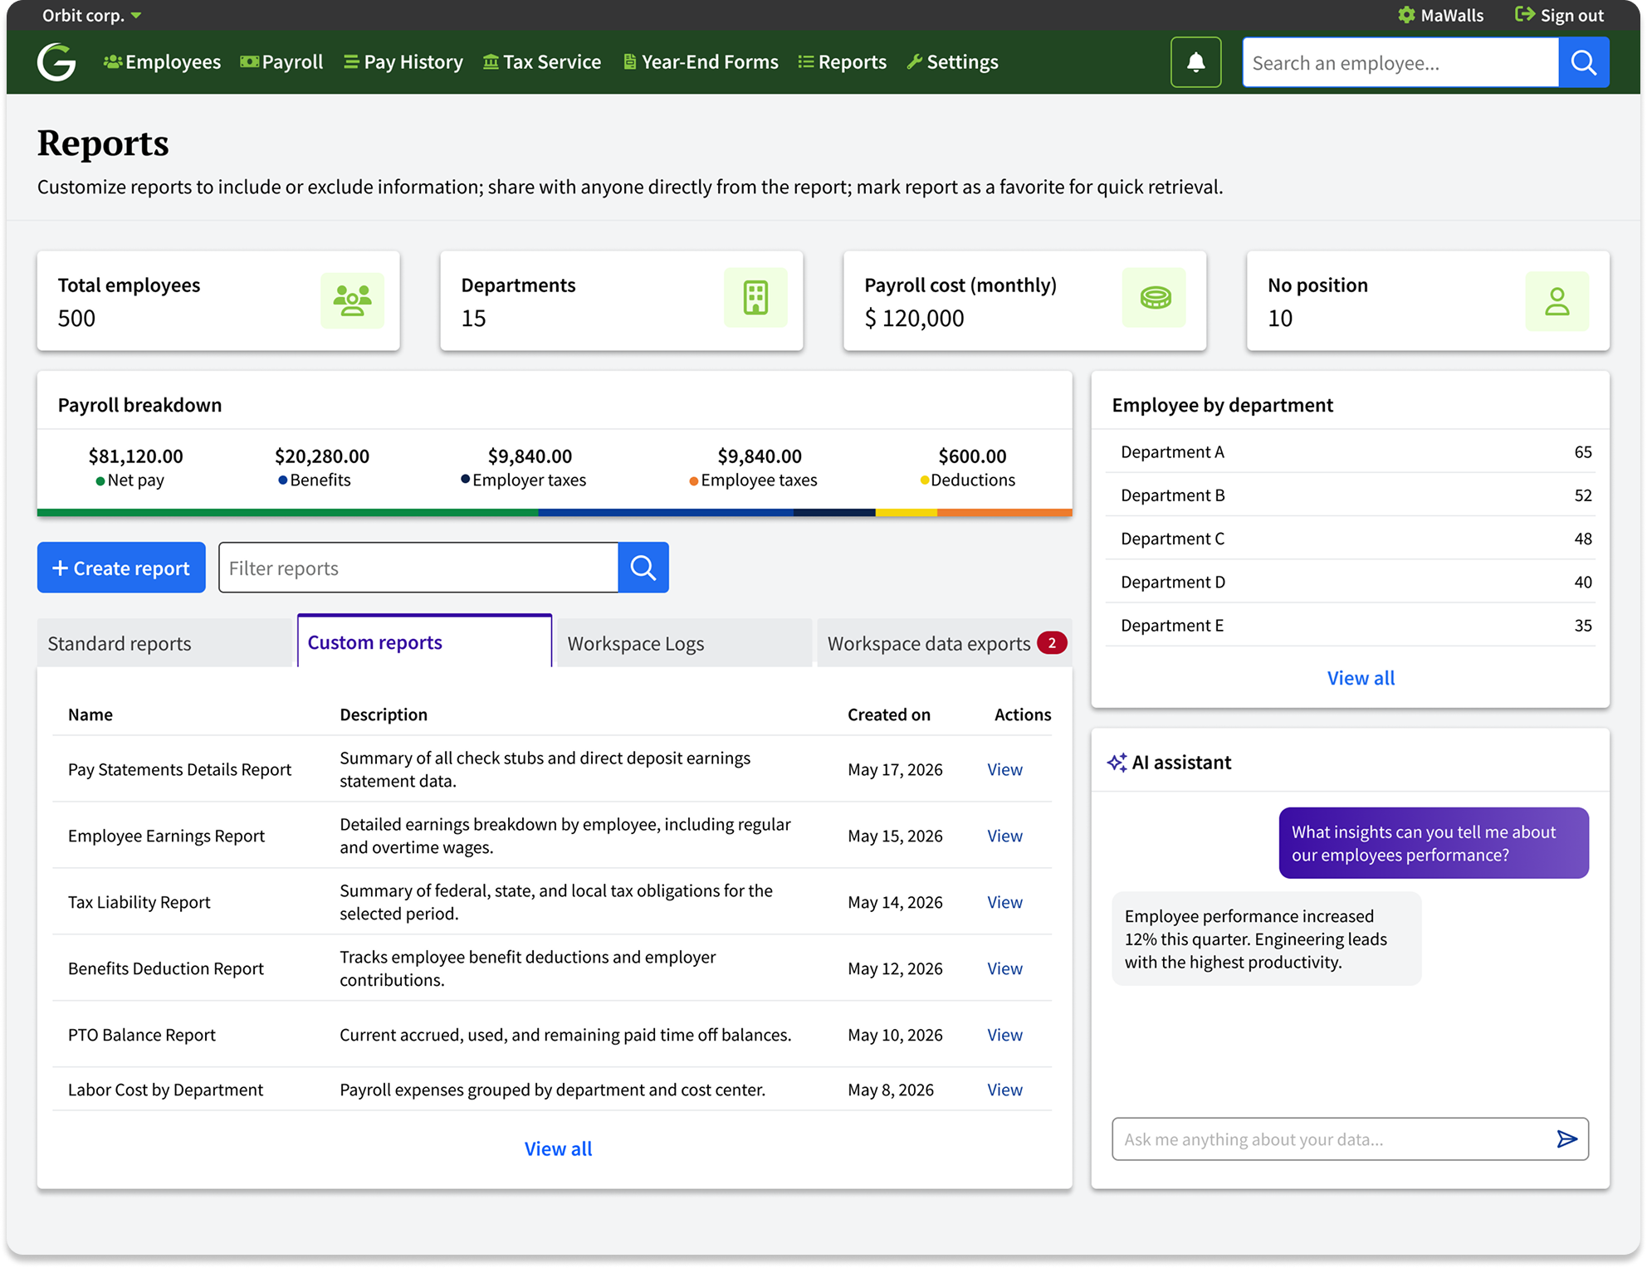Click the yellow Deductions bar segment
Viewport: 1647px width, 1268px height.
[907, 513]
